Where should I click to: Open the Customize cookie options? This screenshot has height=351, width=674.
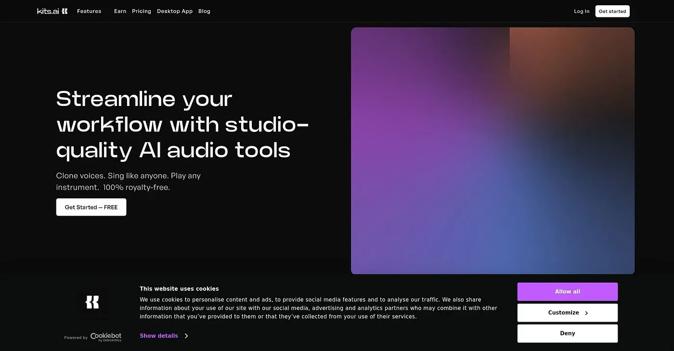pos(568,312)
